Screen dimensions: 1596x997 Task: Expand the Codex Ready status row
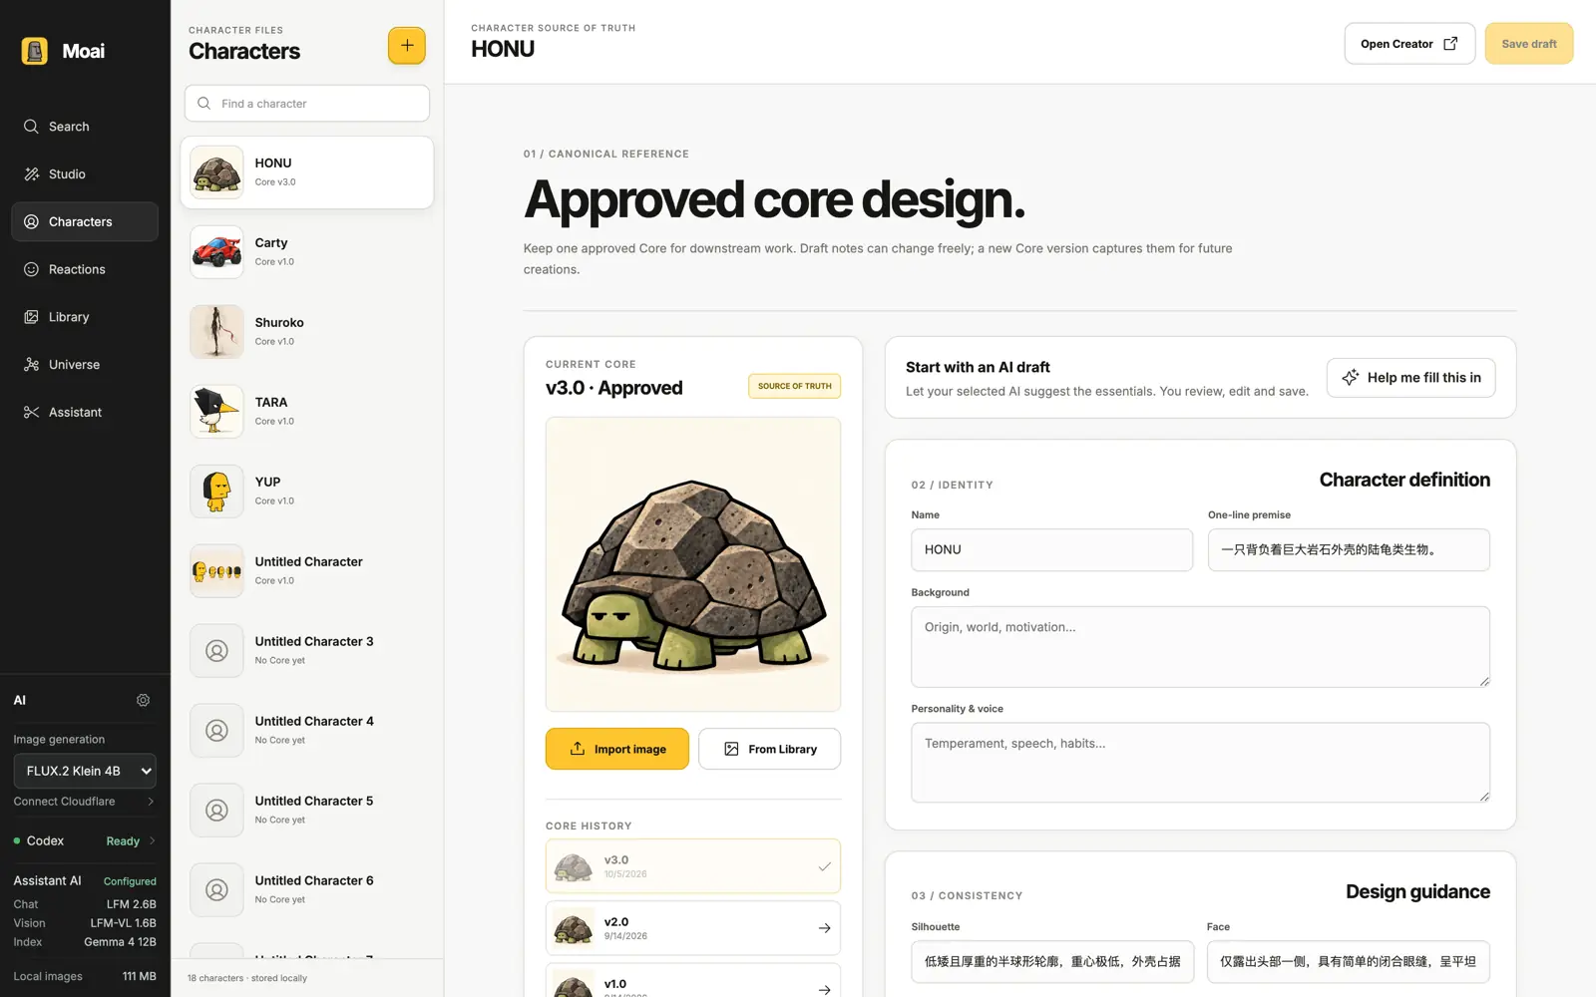(x=85, y=841)
